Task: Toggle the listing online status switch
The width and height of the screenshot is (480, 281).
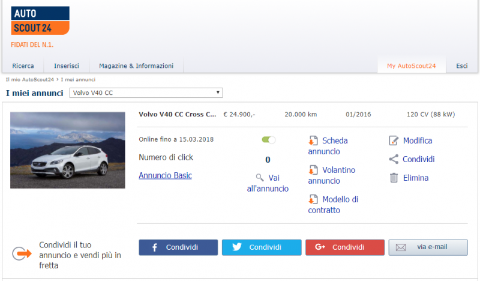Action: pos(268,140)
